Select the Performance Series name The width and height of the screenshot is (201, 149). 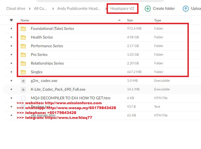[47, 46]
